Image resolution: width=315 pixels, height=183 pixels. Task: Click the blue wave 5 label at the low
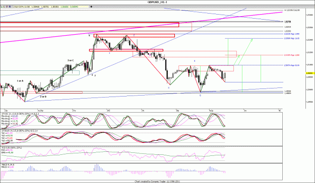[x=200, y=96]
